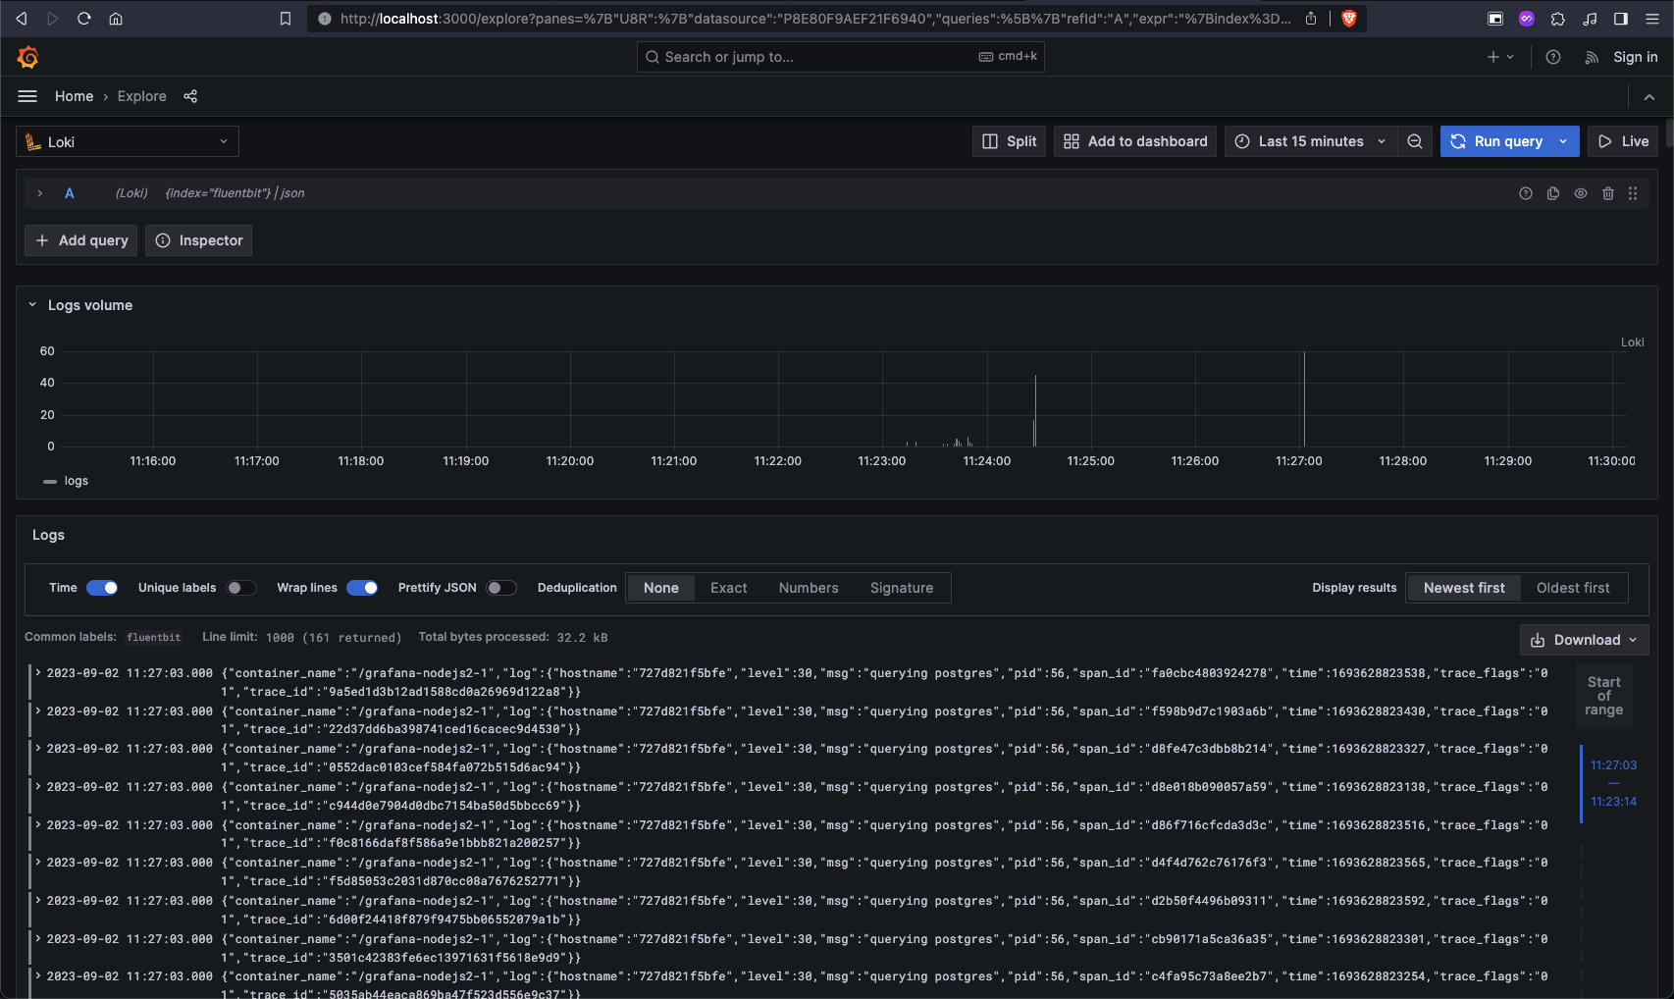Open the query Inspector

point(199,240)
